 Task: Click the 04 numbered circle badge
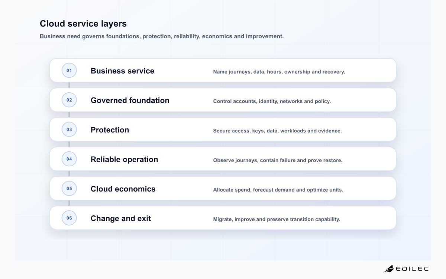tap(69, 159)
